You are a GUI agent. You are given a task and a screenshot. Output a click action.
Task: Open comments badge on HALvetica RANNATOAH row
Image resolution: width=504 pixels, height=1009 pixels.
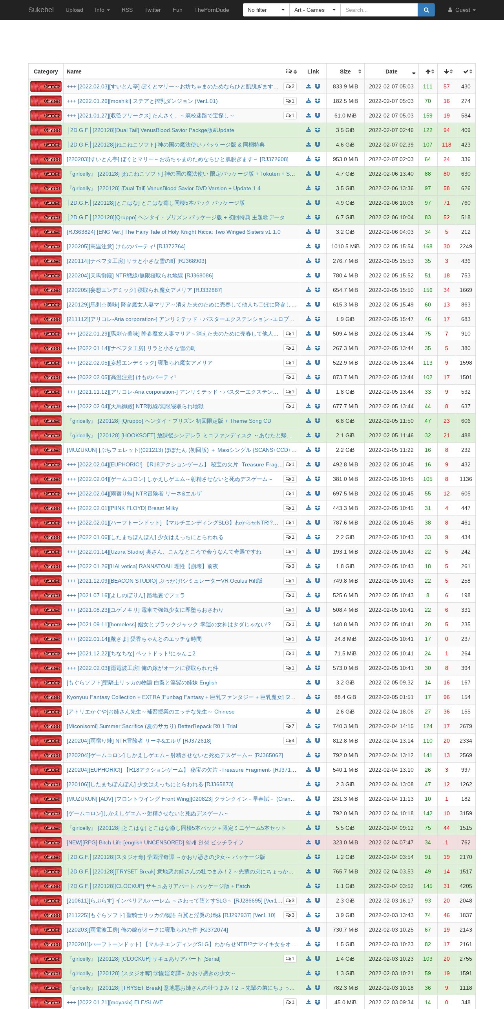[x=290, y=566]
